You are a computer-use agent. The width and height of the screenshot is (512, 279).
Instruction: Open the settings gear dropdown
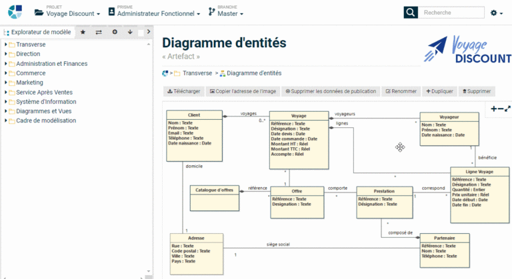pyautogui.click(x=497, y=13)
